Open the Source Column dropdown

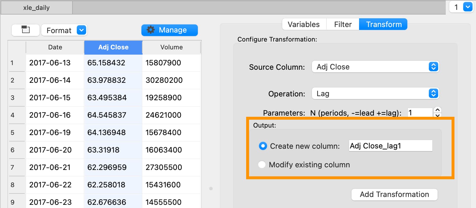375,67
